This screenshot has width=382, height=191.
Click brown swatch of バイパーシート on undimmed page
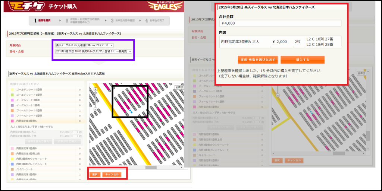coord(12,169)
